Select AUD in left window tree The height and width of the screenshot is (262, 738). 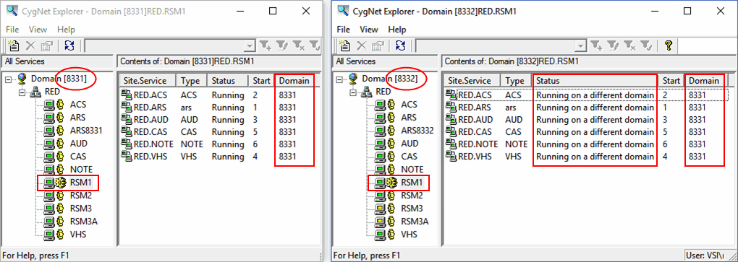coord(79,143)
